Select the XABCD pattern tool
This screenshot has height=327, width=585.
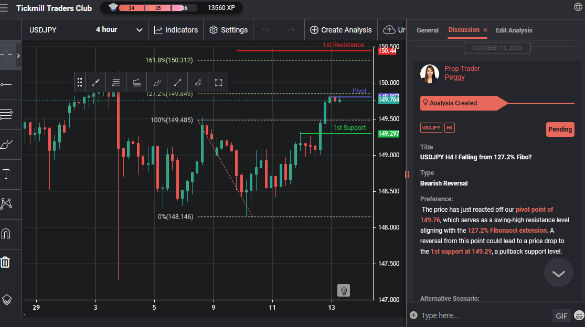(6, 203)
